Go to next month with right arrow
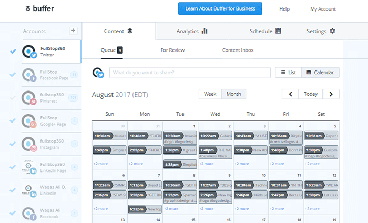 click(331, 94)
